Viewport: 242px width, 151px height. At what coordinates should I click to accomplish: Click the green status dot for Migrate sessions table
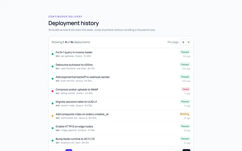coord(52,104)
